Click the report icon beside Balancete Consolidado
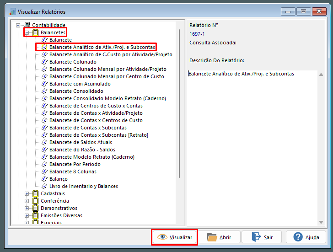The image size is (333, 252). [44, 91]
